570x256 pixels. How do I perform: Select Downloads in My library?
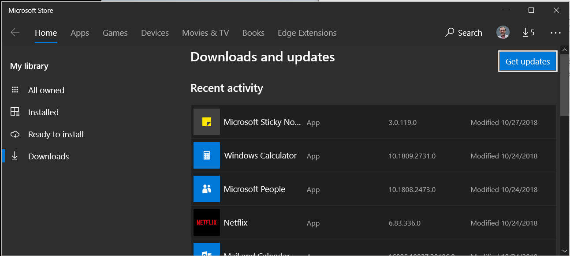48,156
